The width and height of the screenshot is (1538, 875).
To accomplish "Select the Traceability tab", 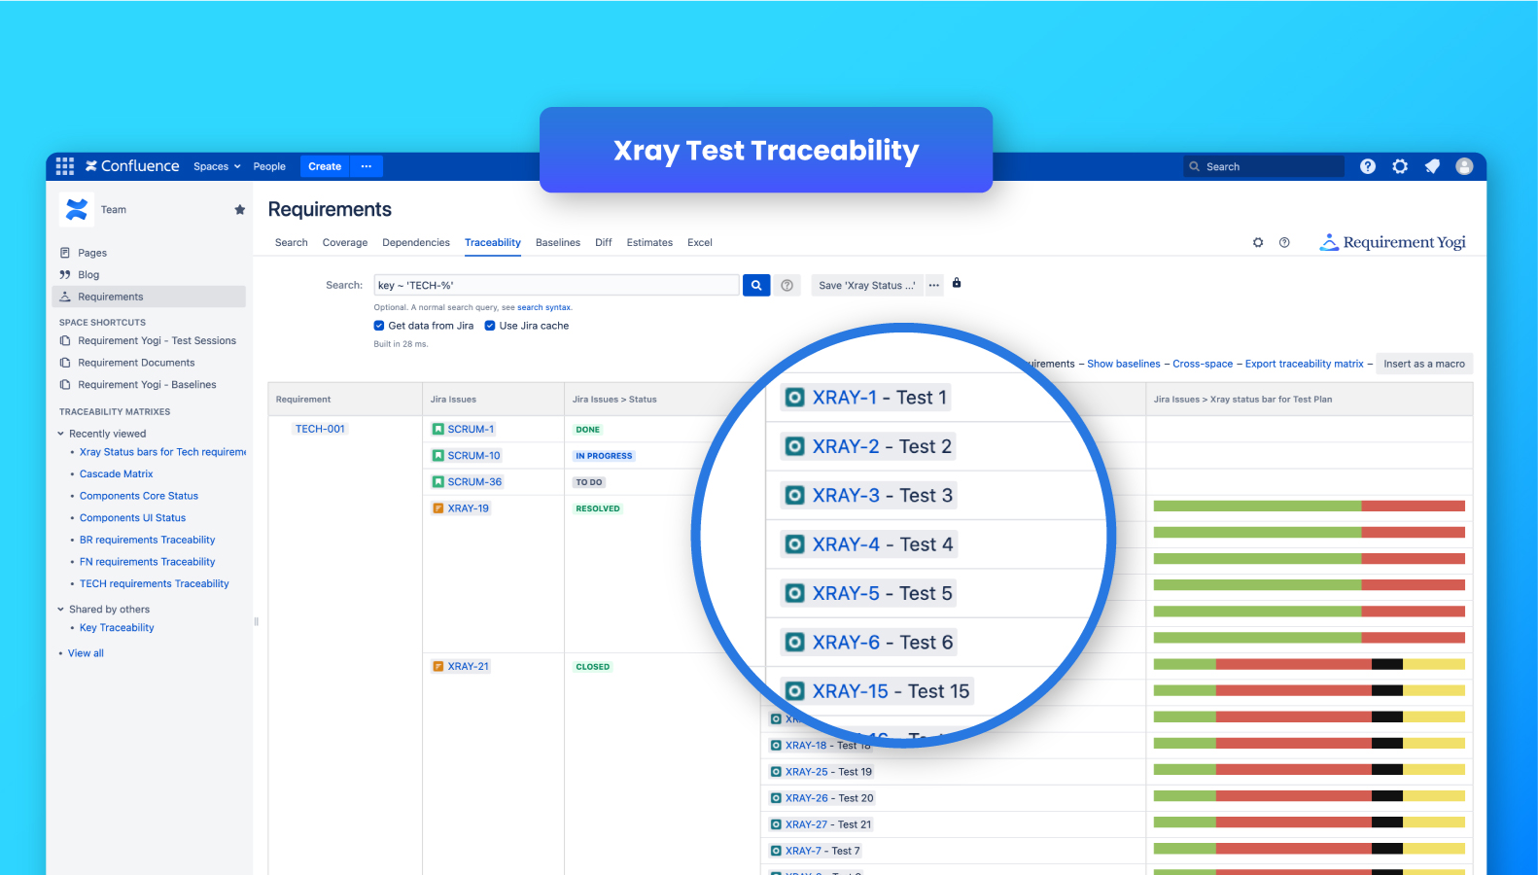I will coord(493,243).
